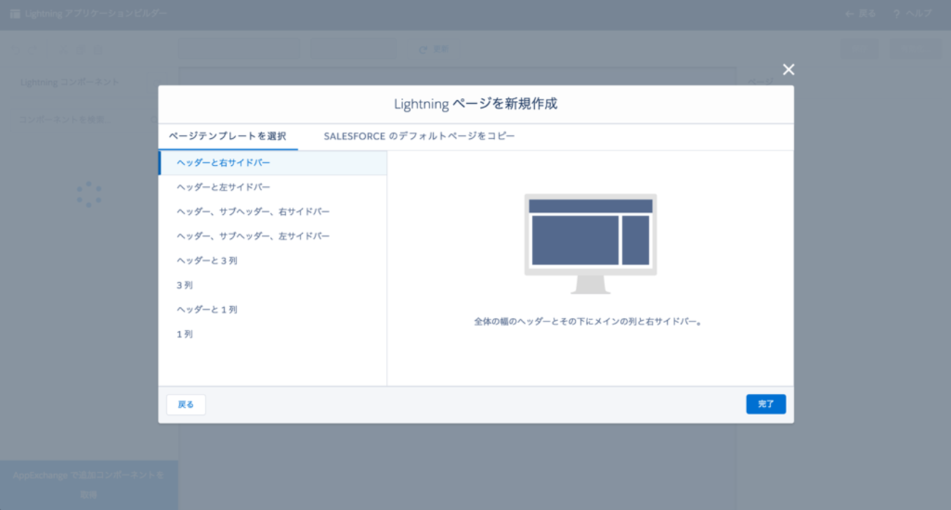Click the paste icon in the builder toolbar
This screenshot has height=510, width=951.
click(x=99, y=50)
